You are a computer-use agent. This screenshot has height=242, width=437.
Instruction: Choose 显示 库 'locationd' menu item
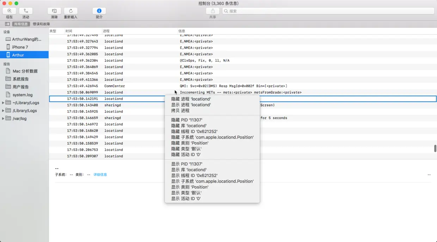click(x=212, y=170)
